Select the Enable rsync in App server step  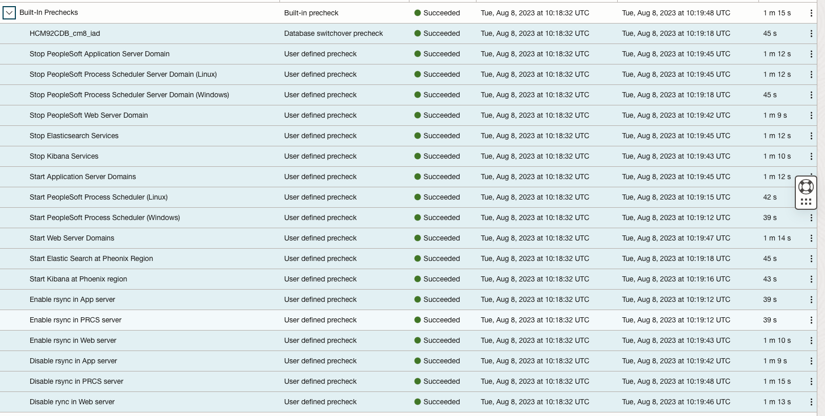point(72,299)
